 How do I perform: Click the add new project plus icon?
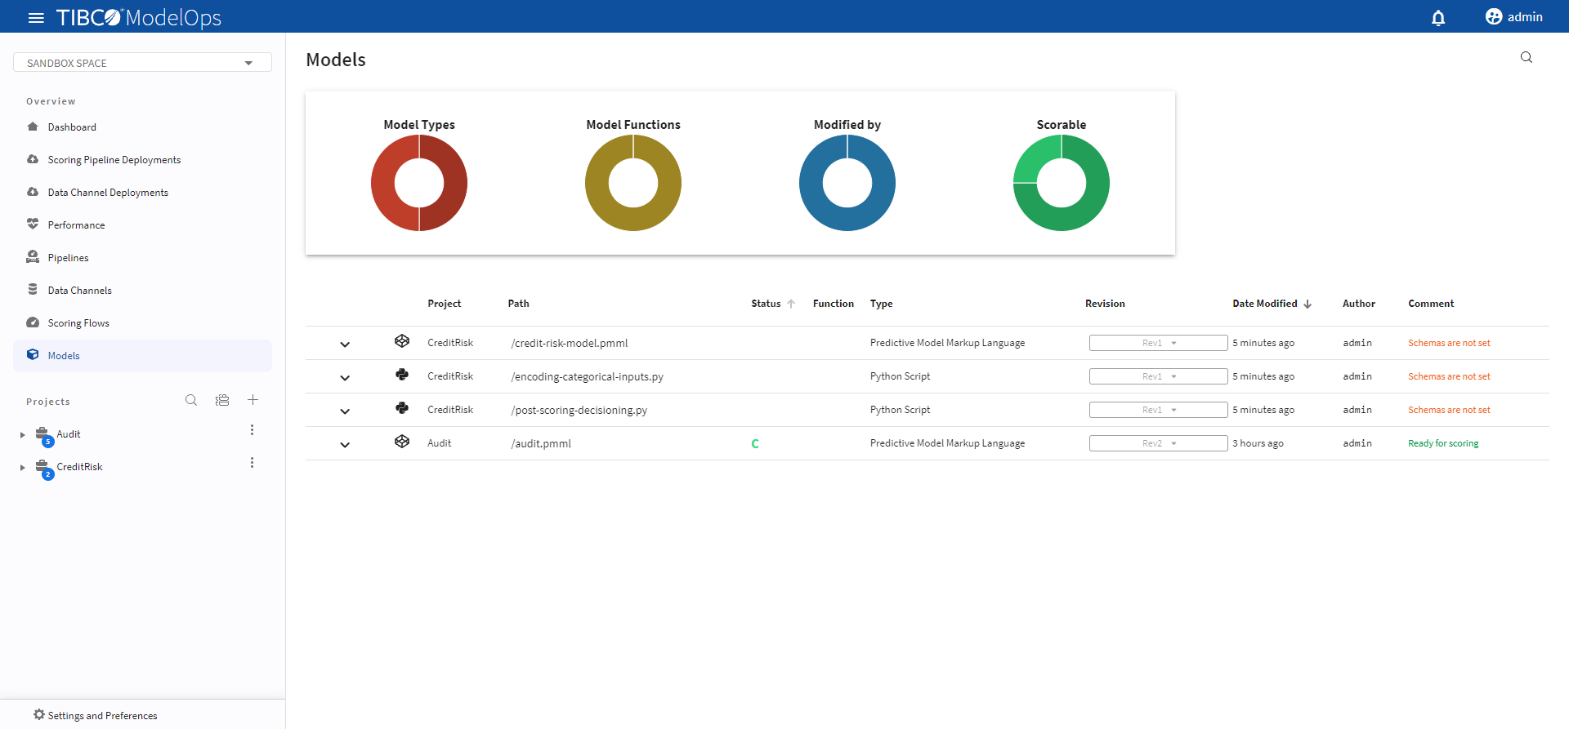(253, 400)
